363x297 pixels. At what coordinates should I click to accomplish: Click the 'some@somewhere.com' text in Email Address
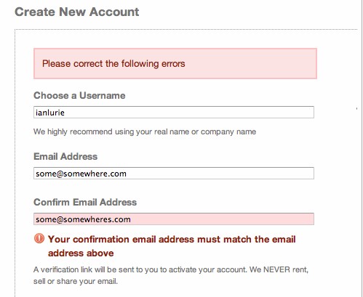pyautogui.click(x=81, y=174)
